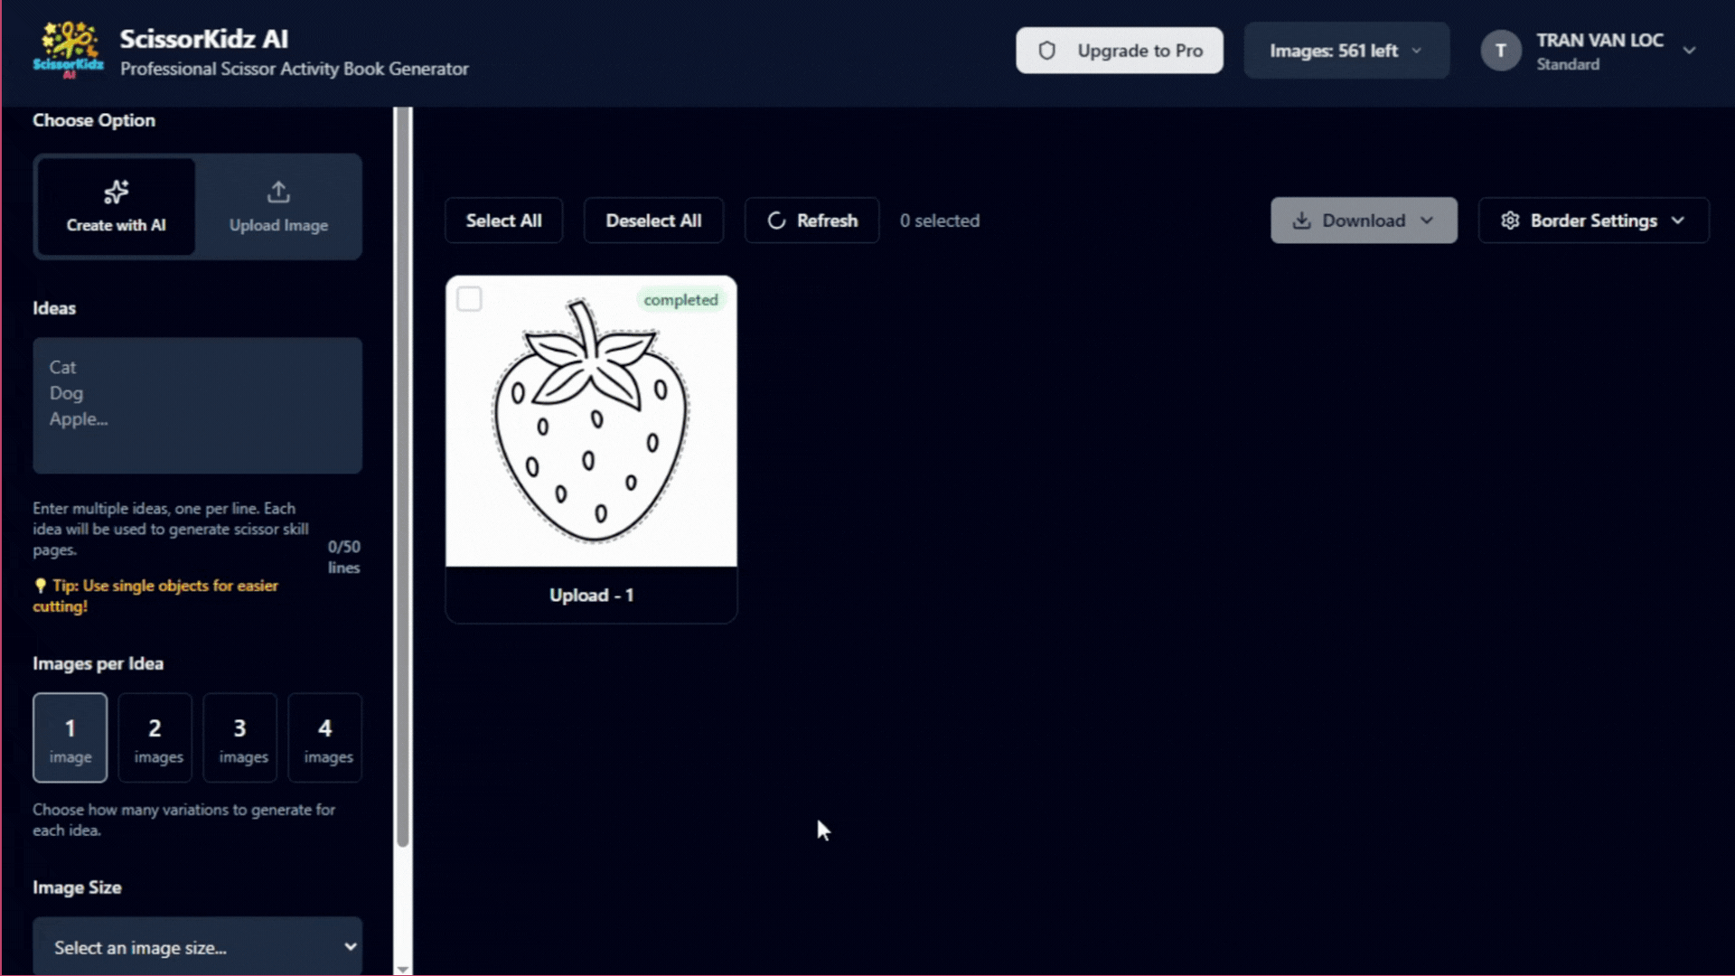Click inside the Ideas text area
The width and height of the screenshot is (1735, 976).
(x=198, y=406)
